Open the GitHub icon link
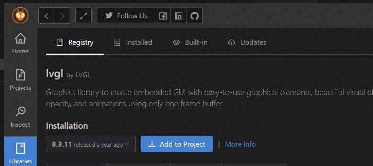 pyautogui.click(x=194, y=16)
